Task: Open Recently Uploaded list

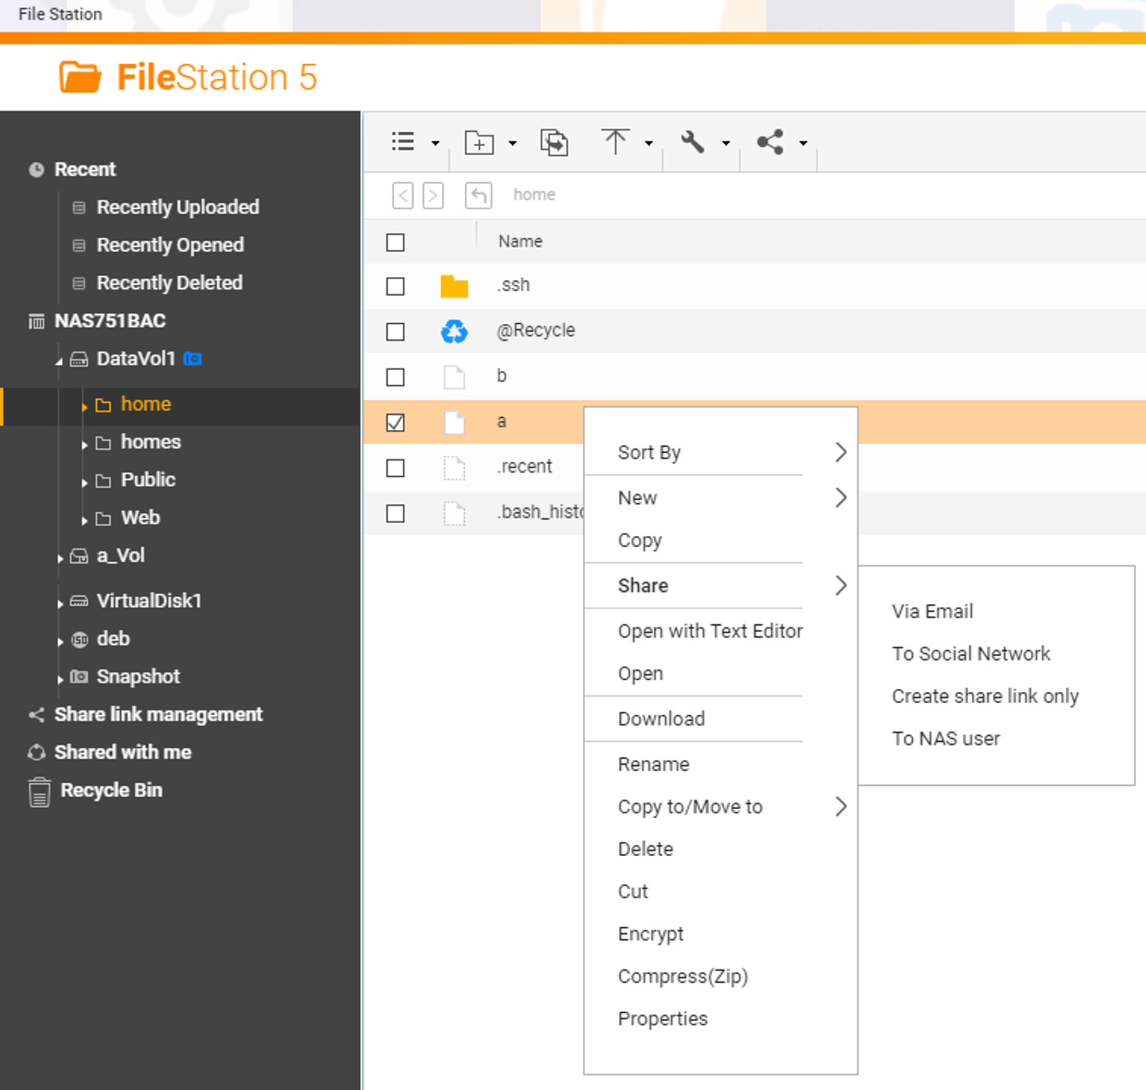Action: tap(178, 207)
